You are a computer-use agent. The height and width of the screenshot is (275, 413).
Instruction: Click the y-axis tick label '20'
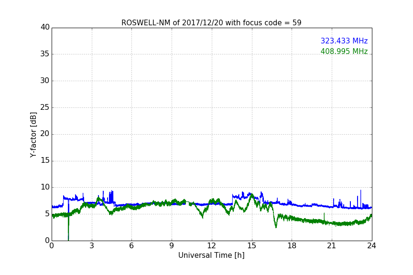[x=45, y=134]
